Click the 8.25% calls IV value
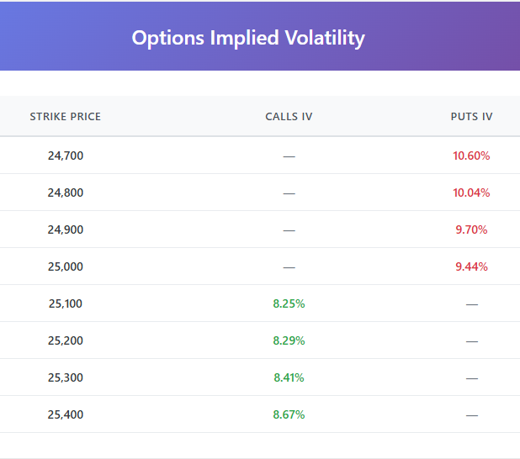The height and width of the screenshot is (459, 520). [289, 303]
